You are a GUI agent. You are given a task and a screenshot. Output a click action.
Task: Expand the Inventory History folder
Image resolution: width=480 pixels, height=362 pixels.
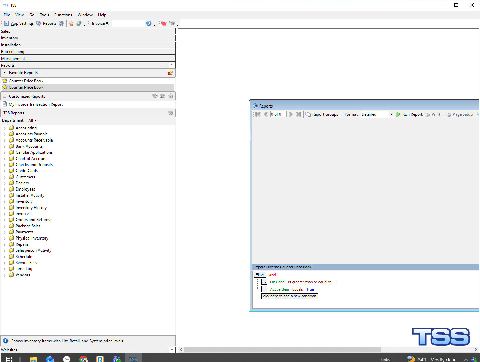tap(4, 208)
